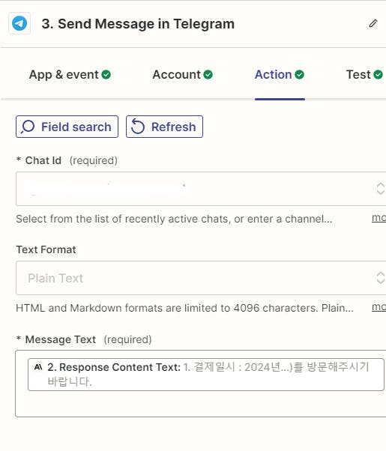
Task: Click the pencil icon to rename step
Action: (373, 23)
